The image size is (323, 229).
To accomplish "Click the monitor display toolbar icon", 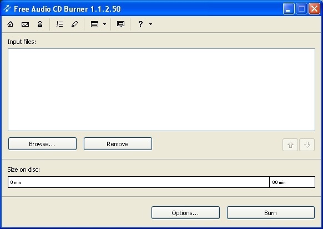I will 120,24.
